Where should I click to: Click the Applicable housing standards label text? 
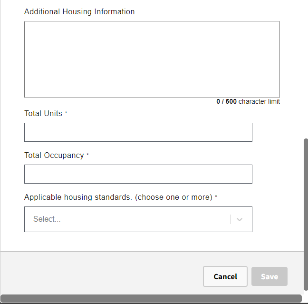pyautogui.click(x=118, y=197)
